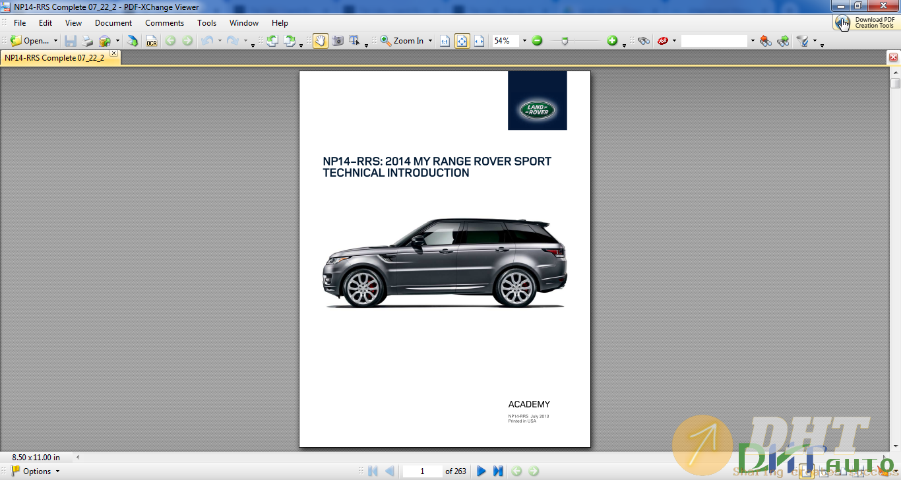Select the Hand tool
The image size is (901, 480).
coord(321,41)
